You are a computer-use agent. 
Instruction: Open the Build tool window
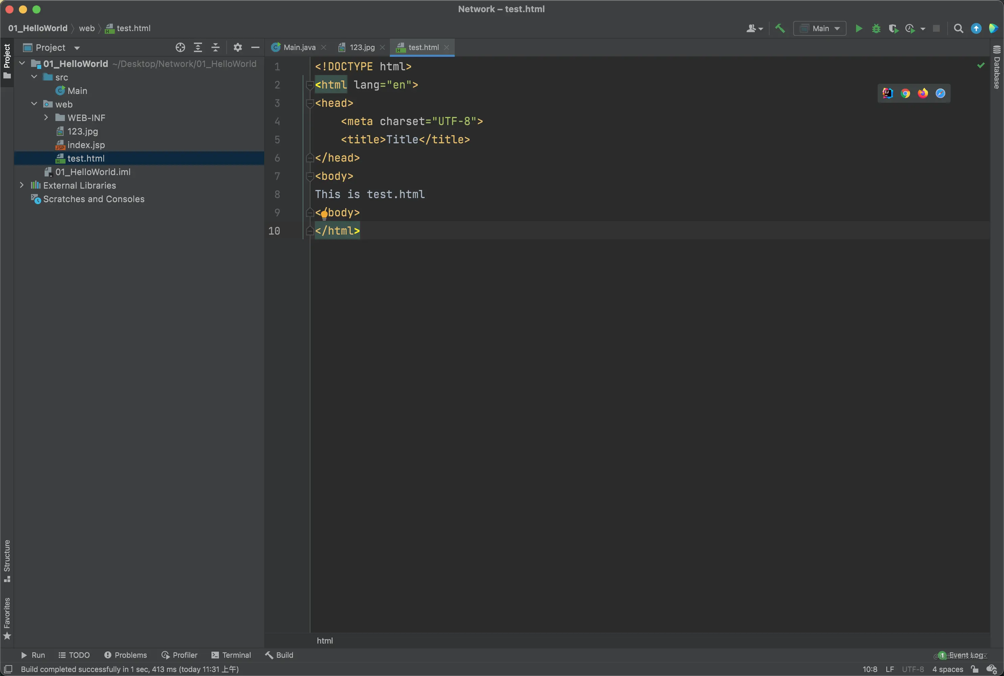279,655
